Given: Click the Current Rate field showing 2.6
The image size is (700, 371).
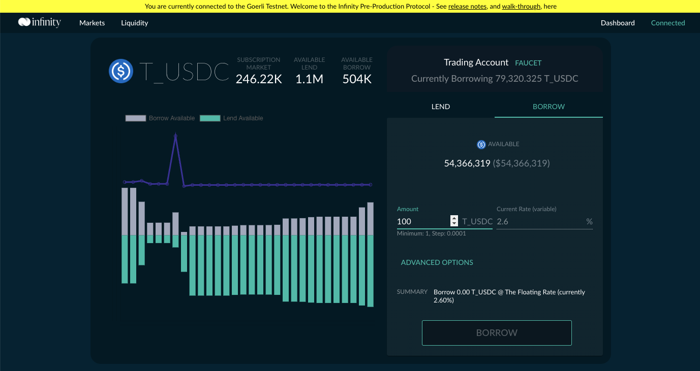Looking at the screenshot, I should 540,221.
